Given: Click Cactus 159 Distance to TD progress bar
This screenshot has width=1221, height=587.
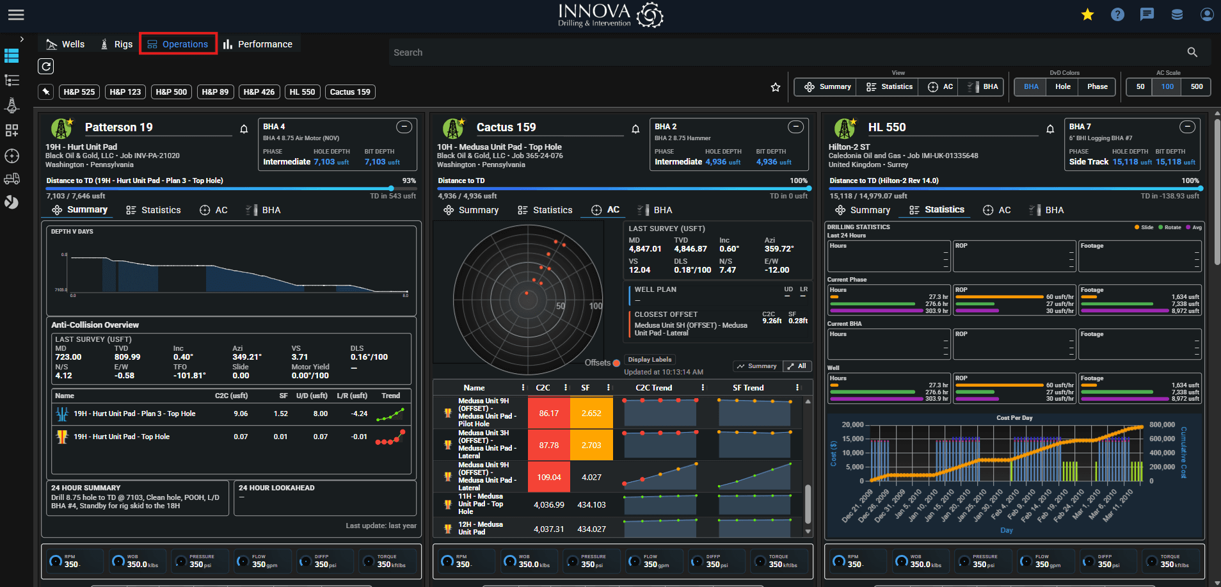Looking at the screenshot, I should click(623, 189).
